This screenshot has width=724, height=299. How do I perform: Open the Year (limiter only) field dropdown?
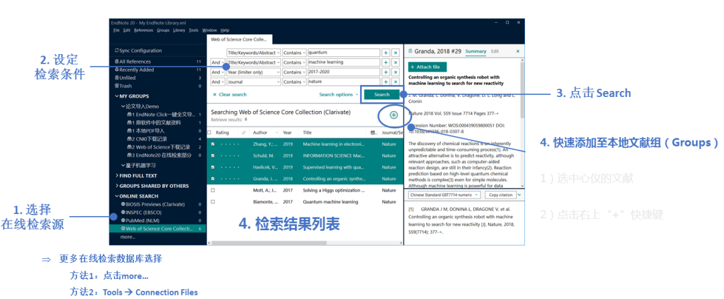[253, 72]
